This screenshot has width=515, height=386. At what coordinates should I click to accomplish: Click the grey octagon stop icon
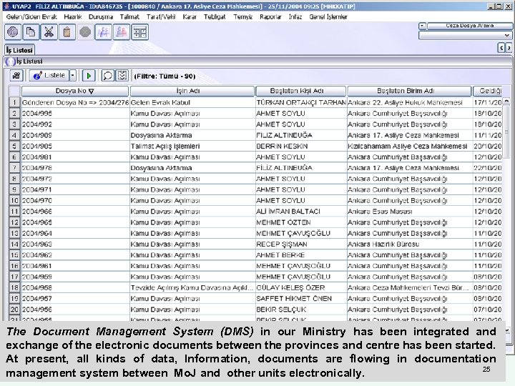coord(85,32)
